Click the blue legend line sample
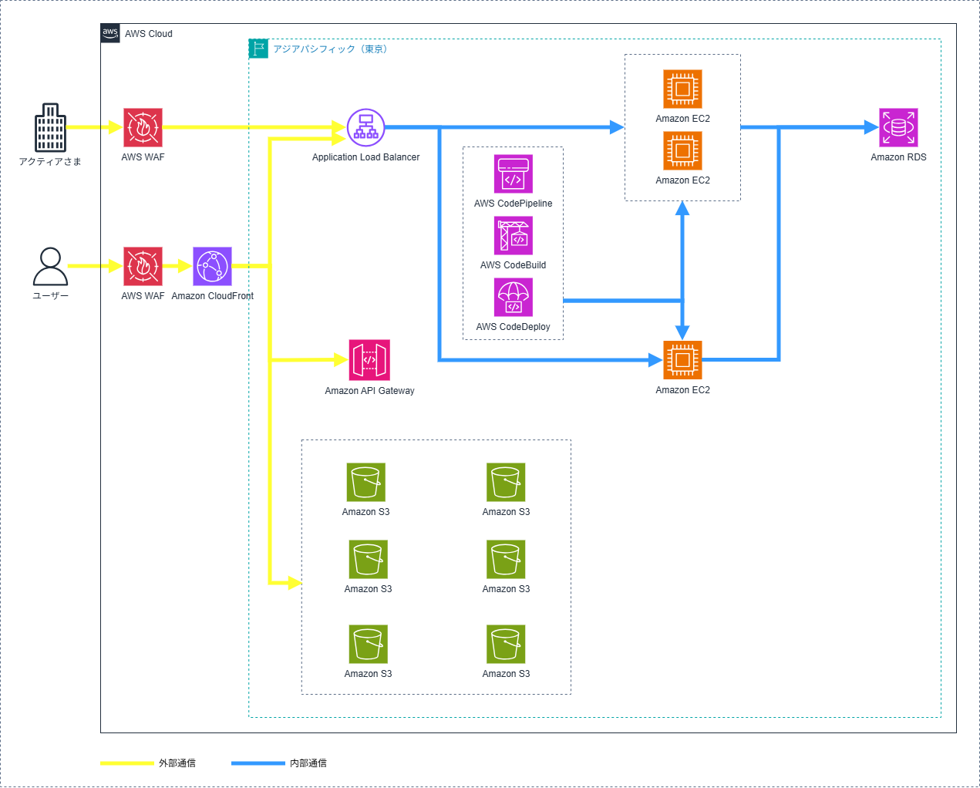Screen dimensions: 980x788 [258, 763]
